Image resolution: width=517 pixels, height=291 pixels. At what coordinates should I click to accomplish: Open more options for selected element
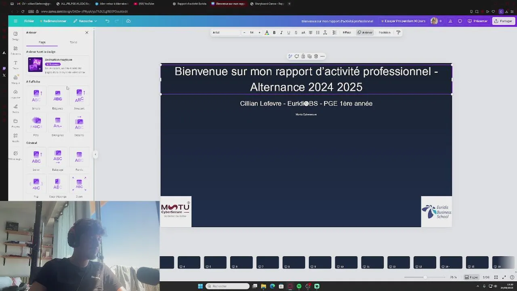pos(322,56)
